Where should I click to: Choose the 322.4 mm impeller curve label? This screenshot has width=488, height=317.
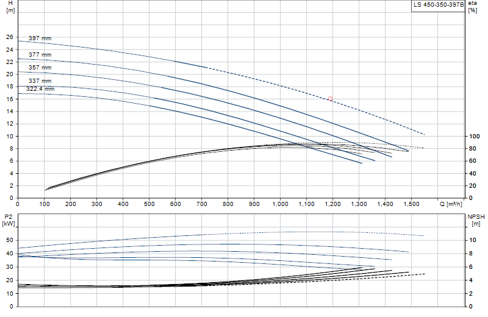point(40,89)
